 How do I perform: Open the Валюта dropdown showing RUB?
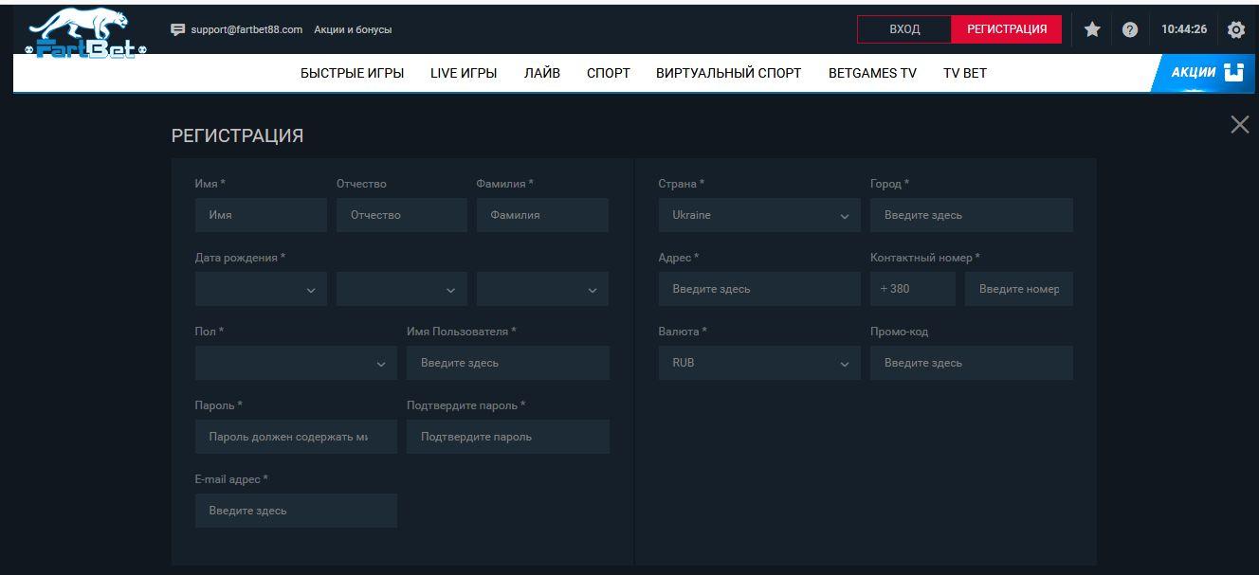tap(758, 363)
